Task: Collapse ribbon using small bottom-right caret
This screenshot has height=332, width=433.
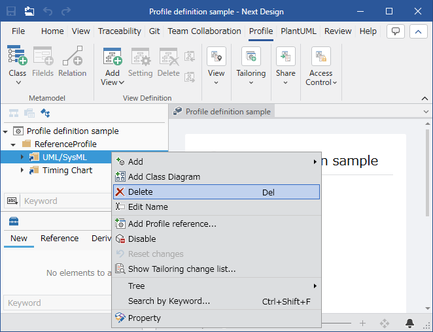Action: tap(424, 99)
